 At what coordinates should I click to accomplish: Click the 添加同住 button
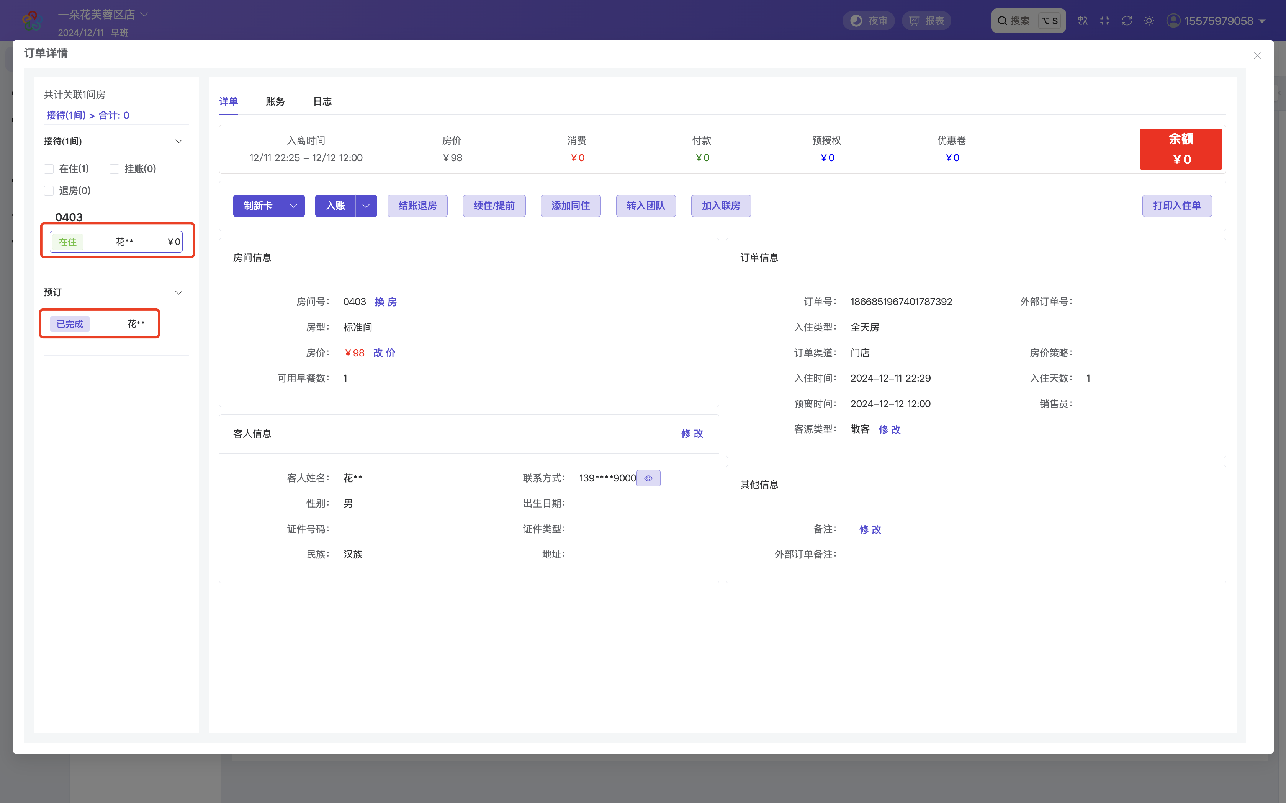[571, 206]
